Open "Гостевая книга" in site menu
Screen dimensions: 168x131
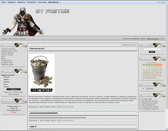[x=7, y=62]
